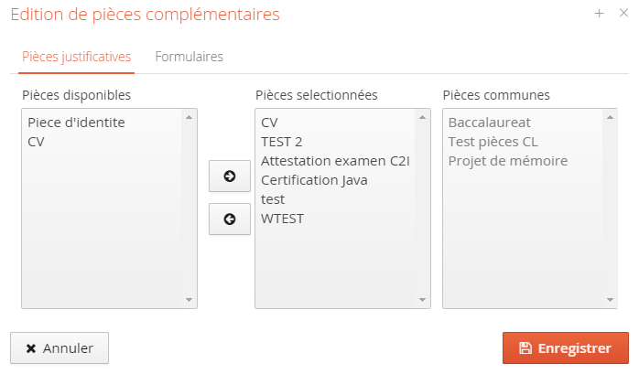Viewport: 639px width, 374px height.
Task: Open the Pièces justificatives tab
Action: (x=77, y=57)
